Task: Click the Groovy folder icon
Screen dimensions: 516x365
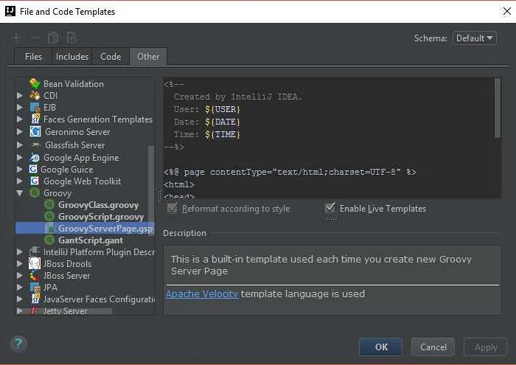Action: coord(35,193)
